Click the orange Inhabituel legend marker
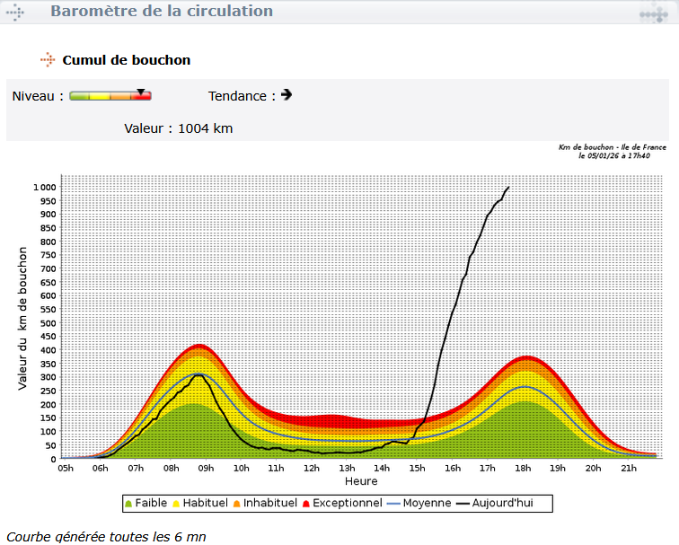This screenshot has width=679, height=545. click(x=236, y=504)
